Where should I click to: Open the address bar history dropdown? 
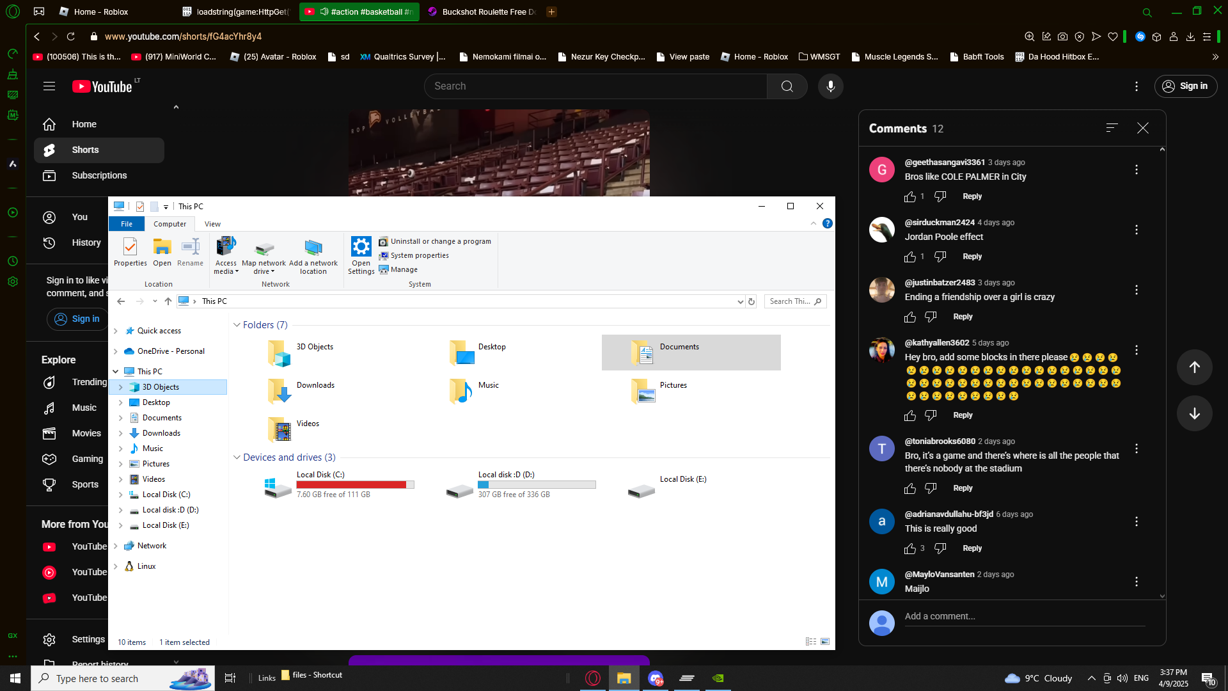coord(740,301)
